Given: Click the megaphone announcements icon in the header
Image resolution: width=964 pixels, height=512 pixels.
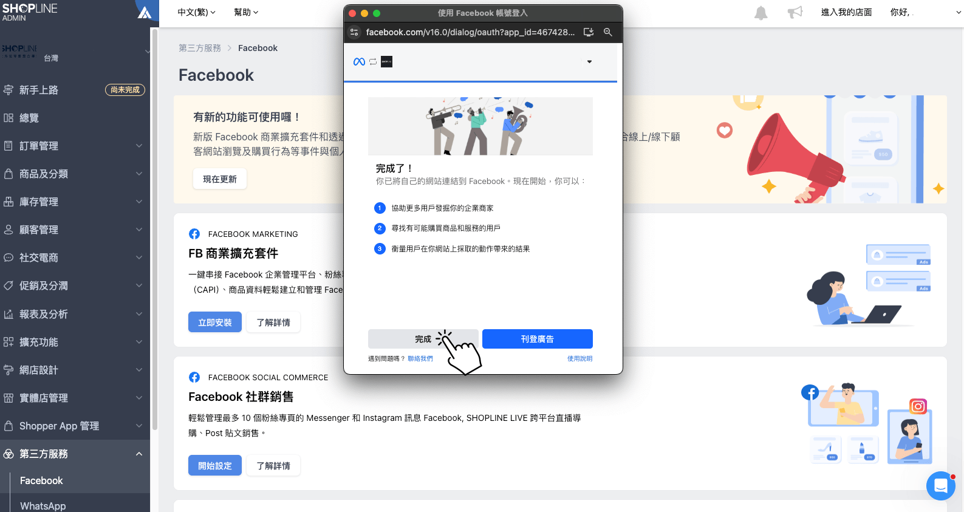Looking at the screenshot, I should (795, 12).
